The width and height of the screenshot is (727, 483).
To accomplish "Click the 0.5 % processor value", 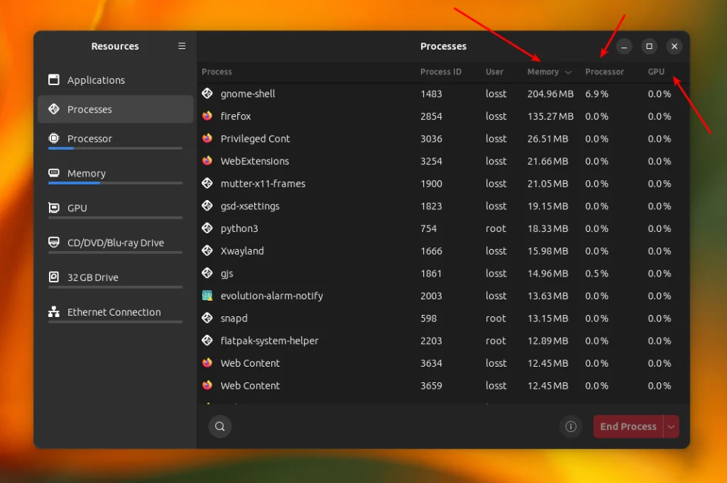I will (596, 274).
